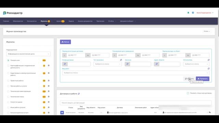This screenshot has width=219, height=123.
Task: Select the Услуги по оценке radio
Action: (x=8, y=102)
